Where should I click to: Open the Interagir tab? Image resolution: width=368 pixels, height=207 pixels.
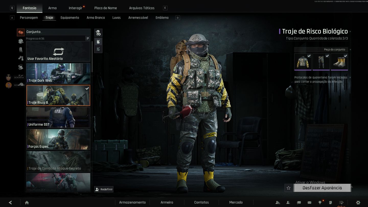(75, 8)
